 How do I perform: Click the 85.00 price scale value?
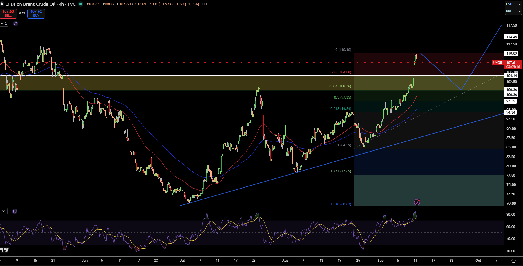coord(511,147)
